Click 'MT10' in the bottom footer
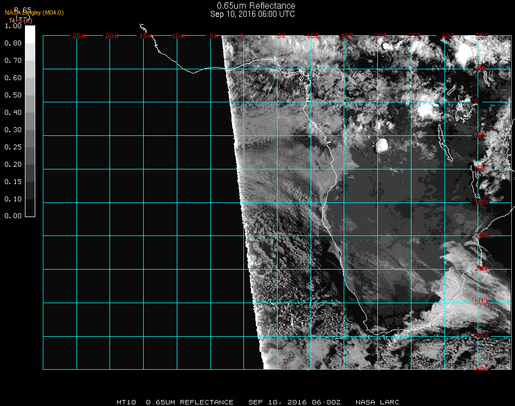The width and height of the screenshot is (515, 406). 126,402
